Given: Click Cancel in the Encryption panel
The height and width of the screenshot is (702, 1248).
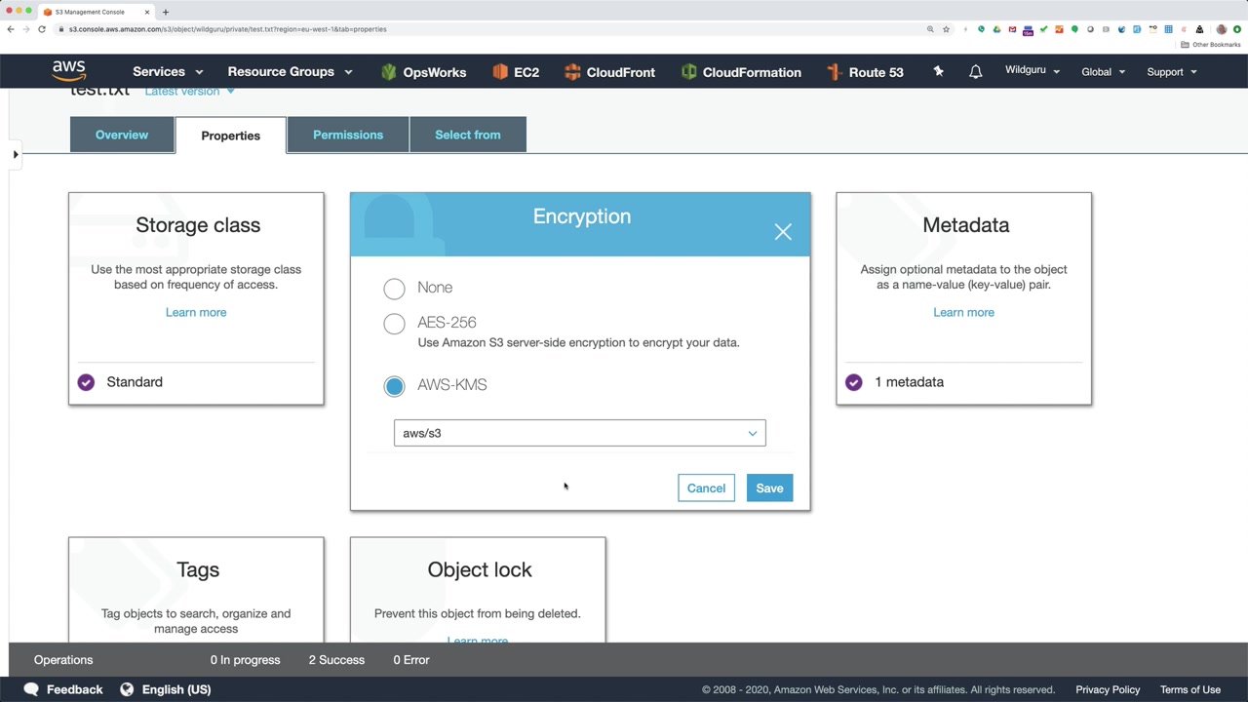Looking at the screenshot, I should [706, 488].
